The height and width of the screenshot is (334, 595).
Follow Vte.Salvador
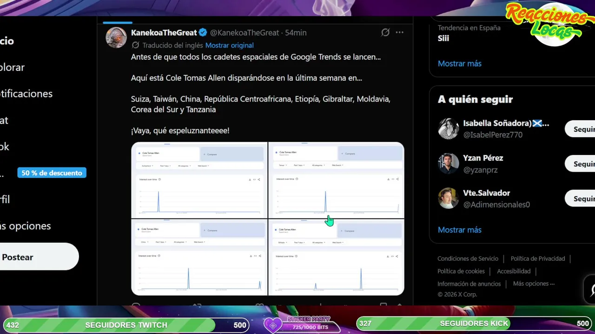580,199
